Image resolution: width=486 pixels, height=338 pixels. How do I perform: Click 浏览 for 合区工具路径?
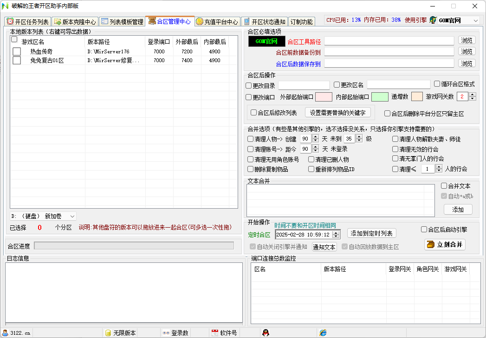click(467, 40)
